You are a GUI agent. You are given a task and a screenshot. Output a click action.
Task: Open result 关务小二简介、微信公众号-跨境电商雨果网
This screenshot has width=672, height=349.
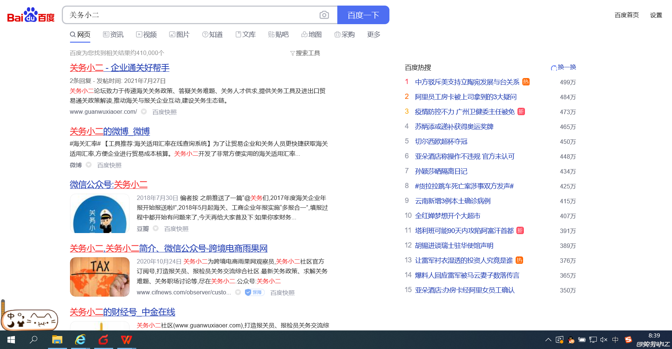point(169,248)
